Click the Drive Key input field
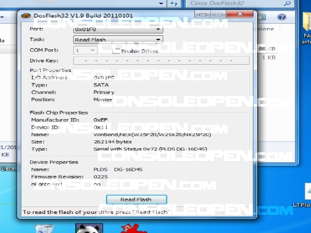 (x=161, y=61)
